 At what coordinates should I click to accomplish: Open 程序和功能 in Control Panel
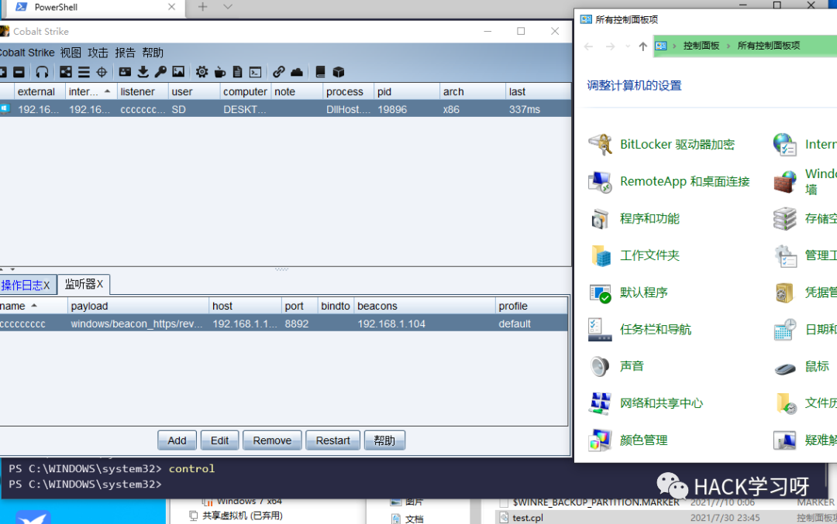tap(634, 218)
